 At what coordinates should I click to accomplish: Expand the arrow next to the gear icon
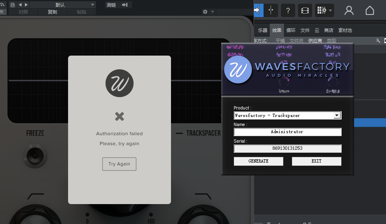pyautogui.click(x=213, y=12)
